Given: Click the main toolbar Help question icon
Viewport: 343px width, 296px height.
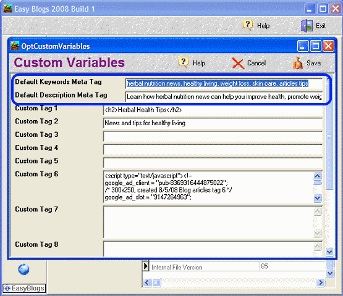Looking at the screenshot, I should click(248, 25).
